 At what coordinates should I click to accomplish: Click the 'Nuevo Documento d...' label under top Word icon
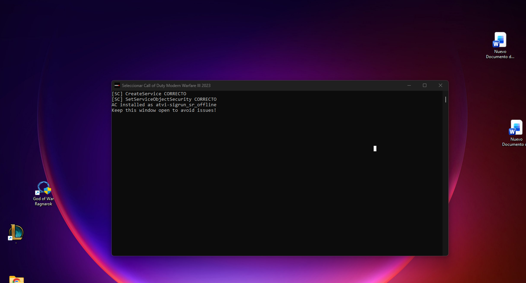[500, 54]
